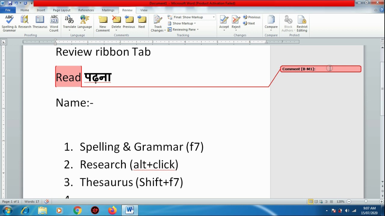Switch to Full Screen Reading view
The width and height of the screenshot is (385, 216).
(316, 202)
